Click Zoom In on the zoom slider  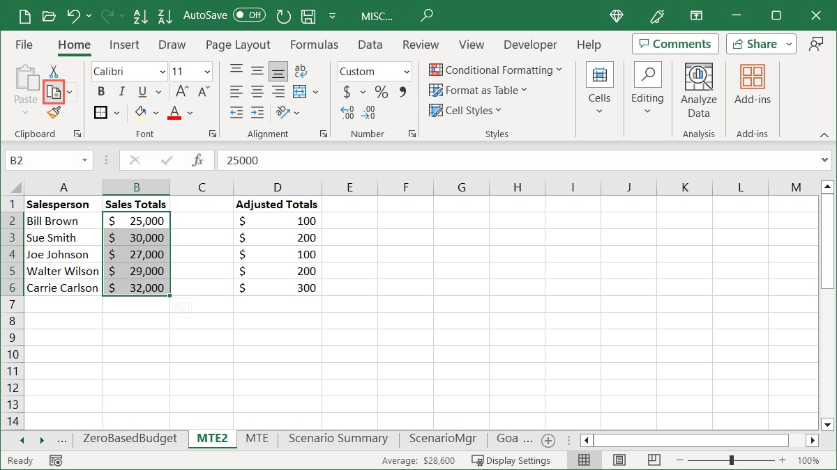pos(782,460)
